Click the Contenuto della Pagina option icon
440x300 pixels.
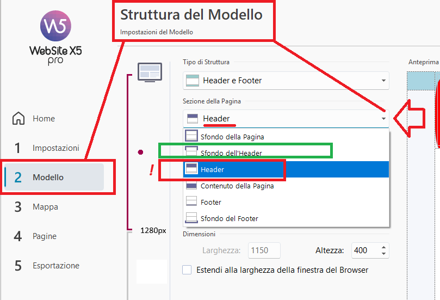coord(191,186)
